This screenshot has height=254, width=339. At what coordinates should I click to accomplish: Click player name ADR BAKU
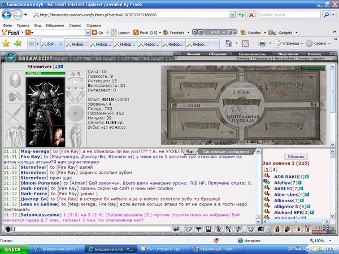pos(286,177)
